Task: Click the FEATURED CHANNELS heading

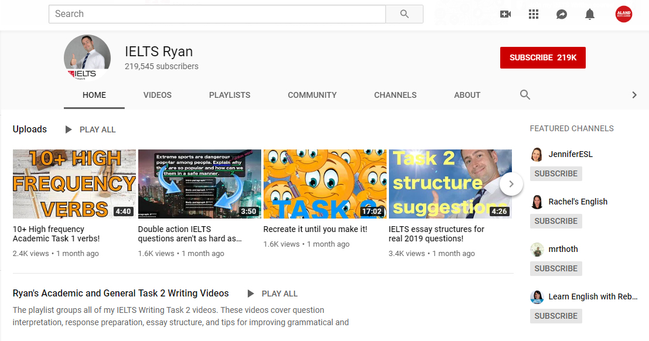Action: [572, 129]
